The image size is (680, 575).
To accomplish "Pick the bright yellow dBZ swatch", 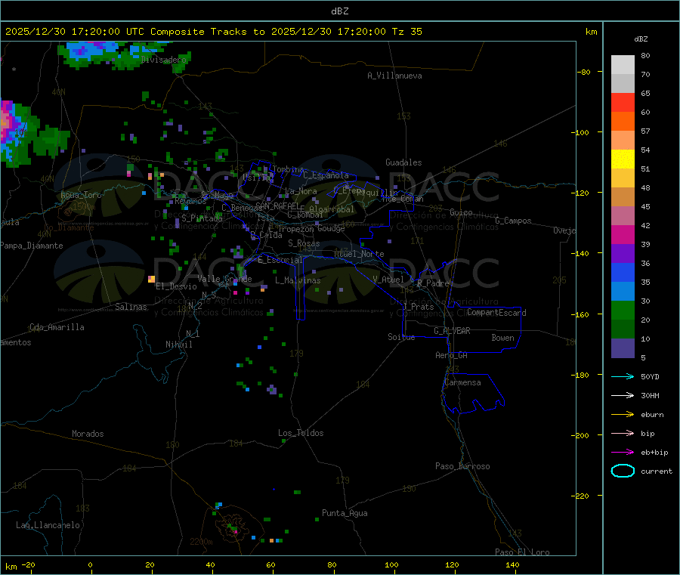I will [x=623, y=159].
